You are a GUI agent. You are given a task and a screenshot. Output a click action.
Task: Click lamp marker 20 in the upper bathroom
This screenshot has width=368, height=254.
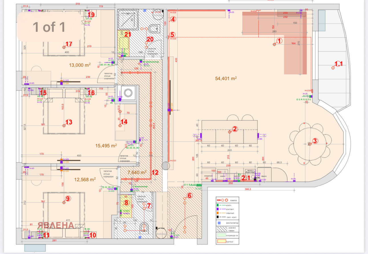[150, 39]
